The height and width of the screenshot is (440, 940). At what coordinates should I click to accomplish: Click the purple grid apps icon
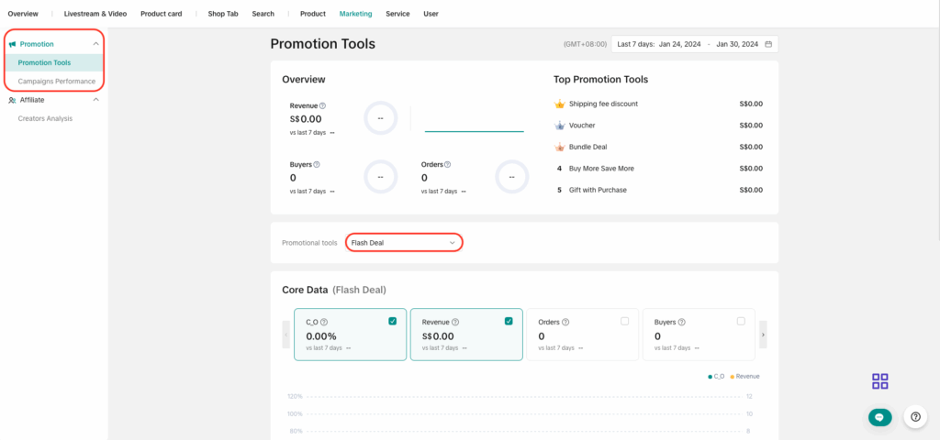click(879, 381)
